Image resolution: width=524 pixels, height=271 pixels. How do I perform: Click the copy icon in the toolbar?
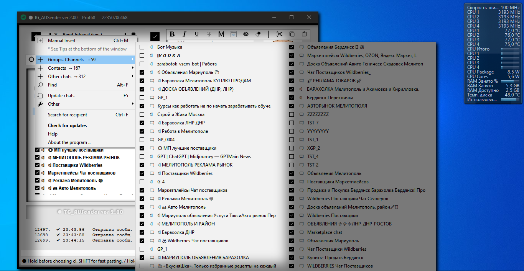(292, 34)
